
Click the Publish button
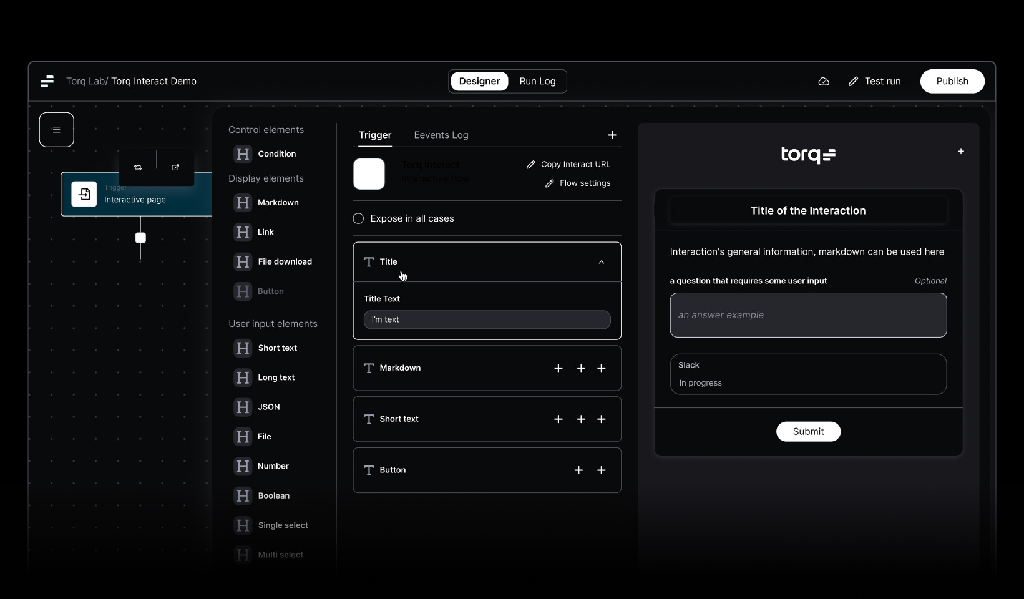click(952, 81)
